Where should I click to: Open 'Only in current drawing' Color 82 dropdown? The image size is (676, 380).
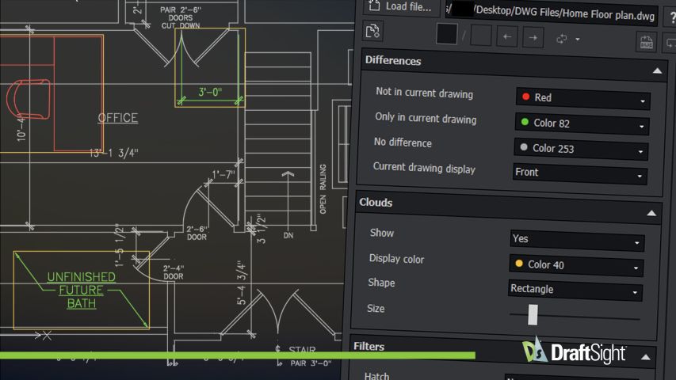click(x=582, y=124)
